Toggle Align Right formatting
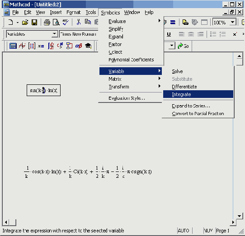 (200, 34)
